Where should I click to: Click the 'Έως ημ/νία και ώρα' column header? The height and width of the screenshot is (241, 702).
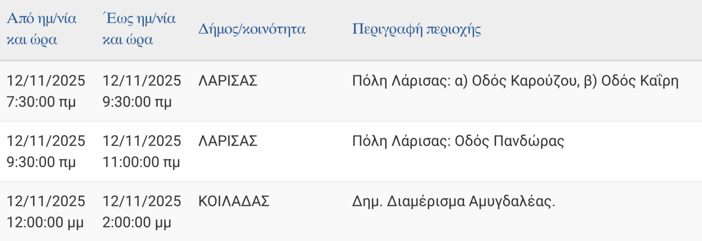139,29
